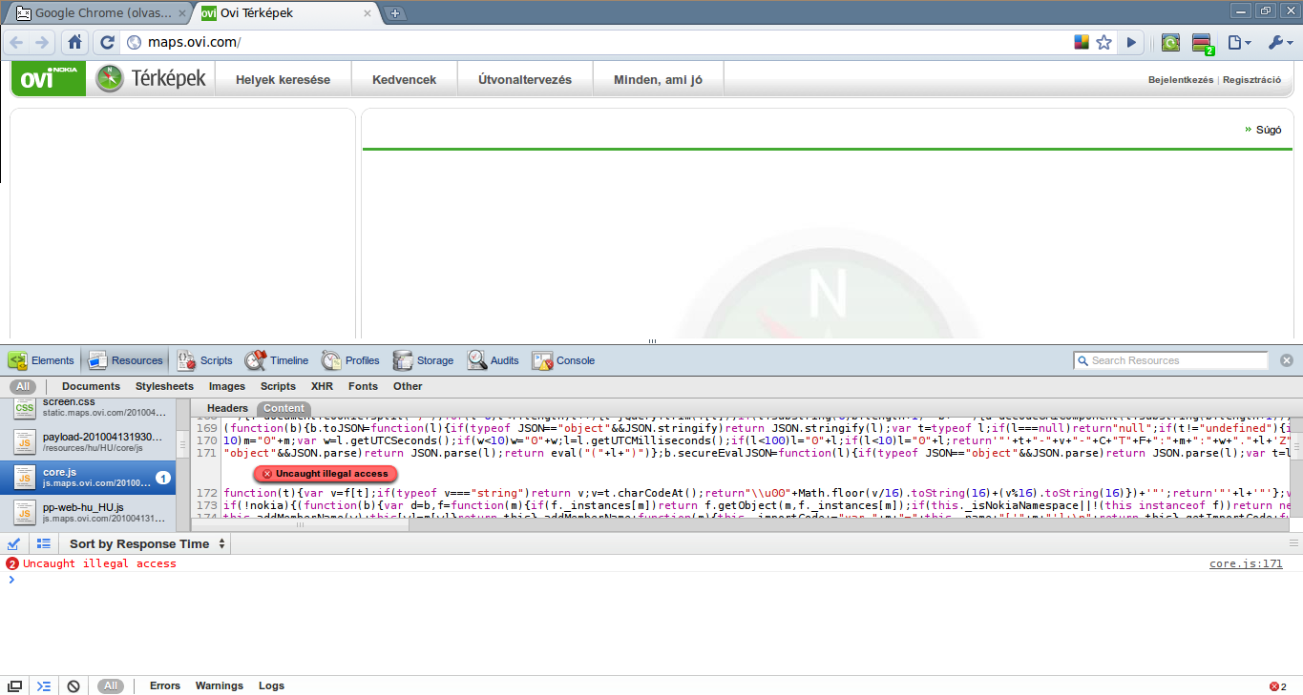1303x695 pixels.
Task: Open the extension with green 2 badge
Action: click(x=1202, y=44)
